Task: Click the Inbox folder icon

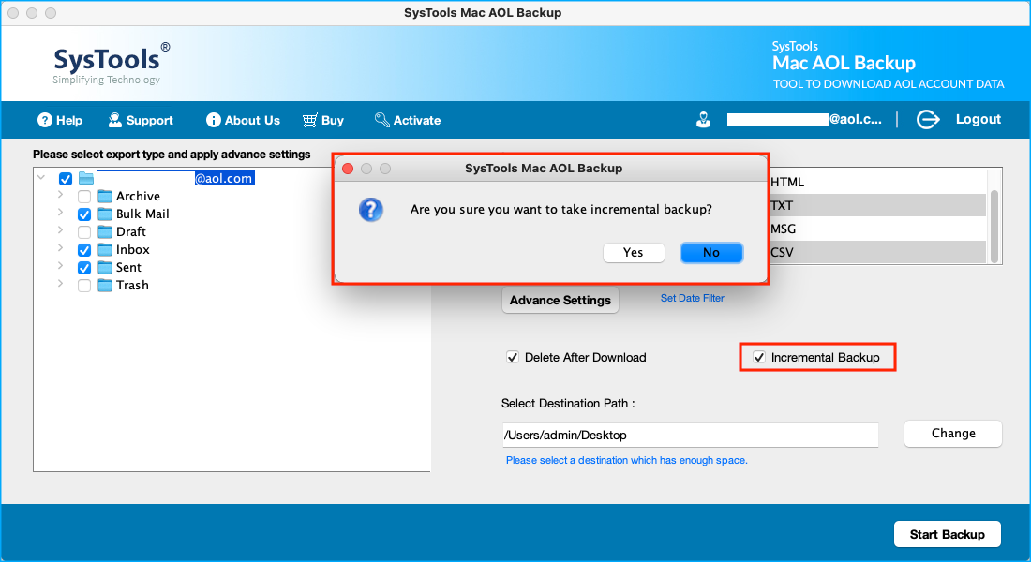Action: pos(105,249)
